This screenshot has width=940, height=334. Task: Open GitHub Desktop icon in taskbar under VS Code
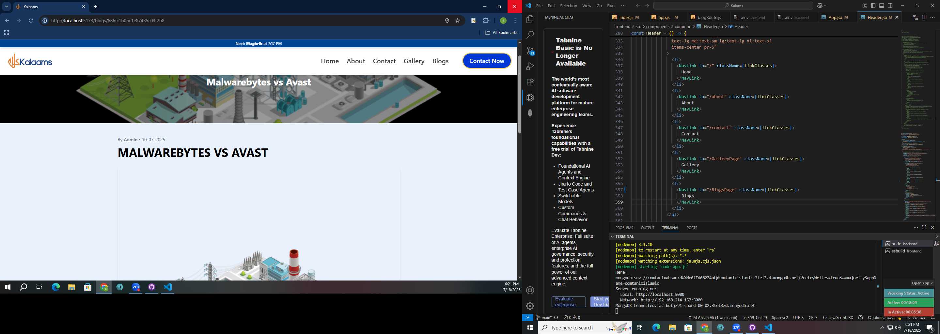click(752, 327)
